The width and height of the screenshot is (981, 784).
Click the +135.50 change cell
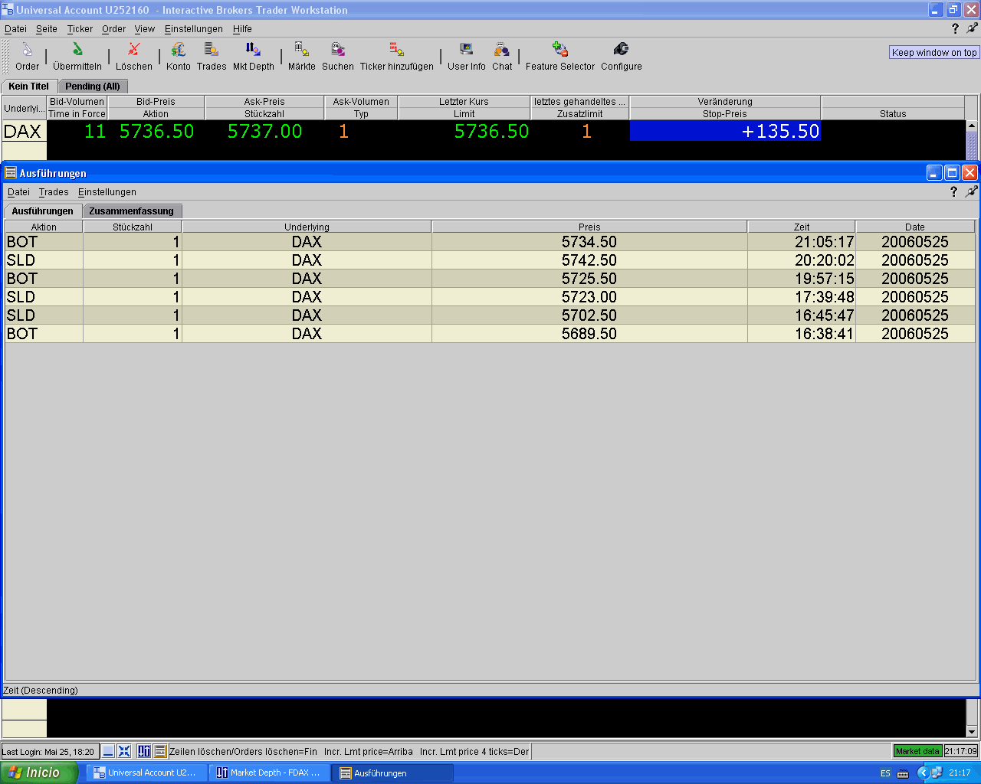725,132
